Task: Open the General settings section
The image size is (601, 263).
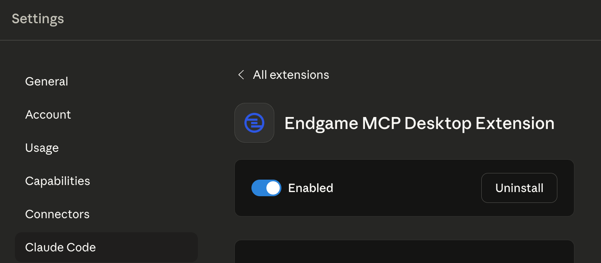Action: pos(47,81)
